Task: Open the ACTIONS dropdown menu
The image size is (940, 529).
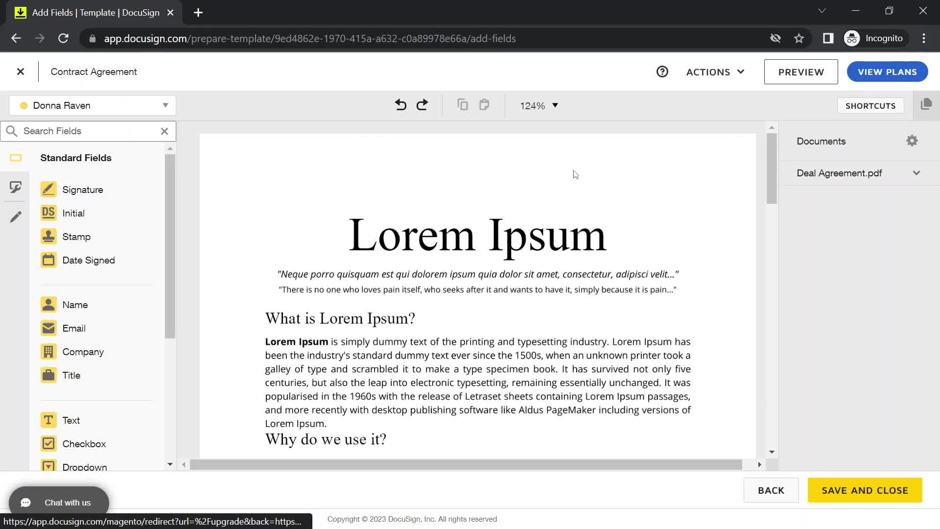Action: [x=715, y=72]
